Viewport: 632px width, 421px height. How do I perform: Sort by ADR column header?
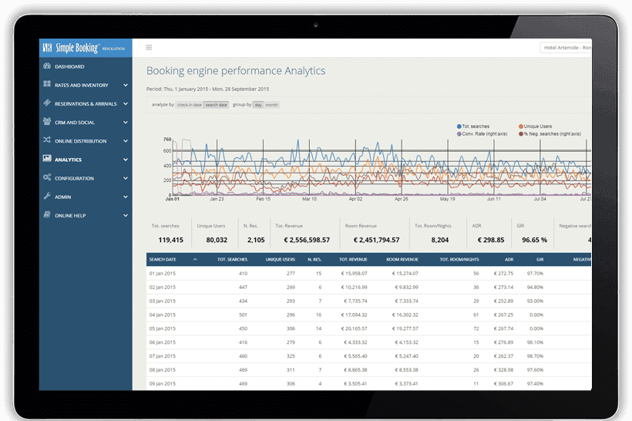[509, 260]
